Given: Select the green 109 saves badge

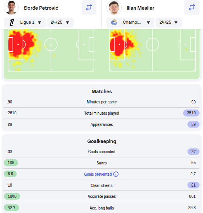Looking at the screenshot, I should pos(11,162).
